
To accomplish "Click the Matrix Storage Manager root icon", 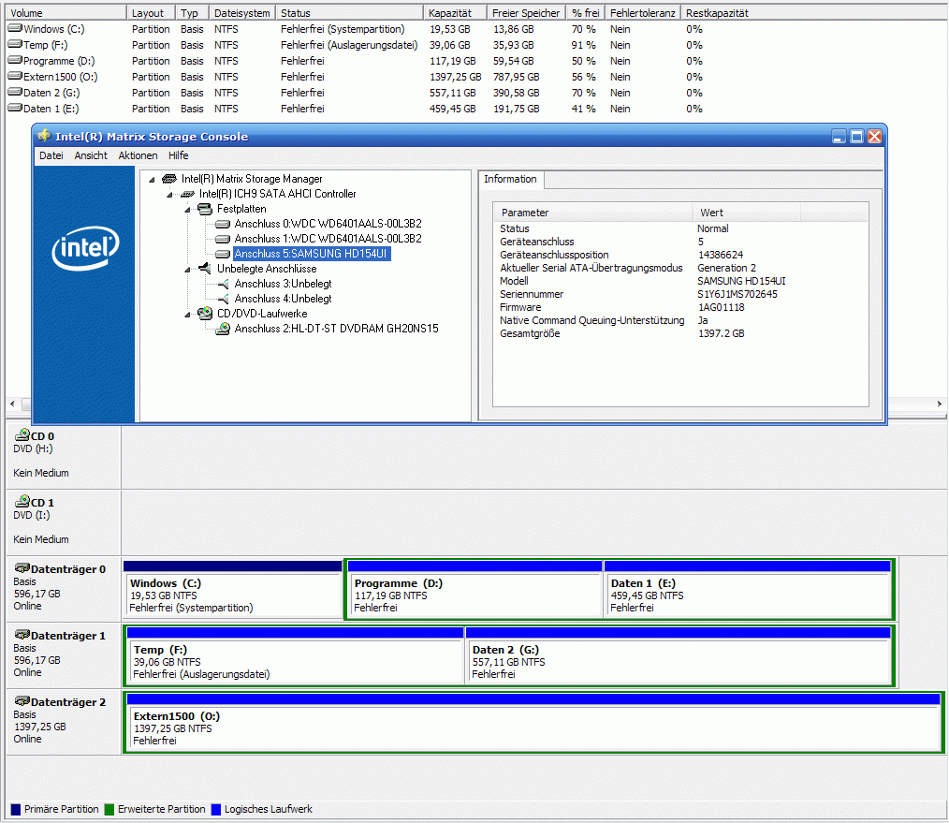I will (x=169, y=179).
